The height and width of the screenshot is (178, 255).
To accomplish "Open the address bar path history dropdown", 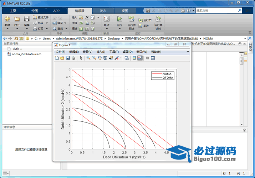I will [245, 38].
